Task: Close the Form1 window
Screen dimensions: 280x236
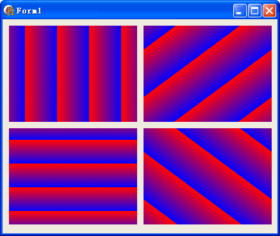Action: [269, 10]
